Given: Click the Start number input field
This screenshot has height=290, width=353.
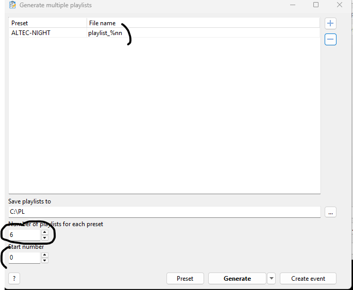Looking at the screenshot, I should click(24, 258).
